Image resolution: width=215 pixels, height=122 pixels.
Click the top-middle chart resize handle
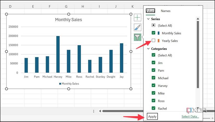point(69,14)
